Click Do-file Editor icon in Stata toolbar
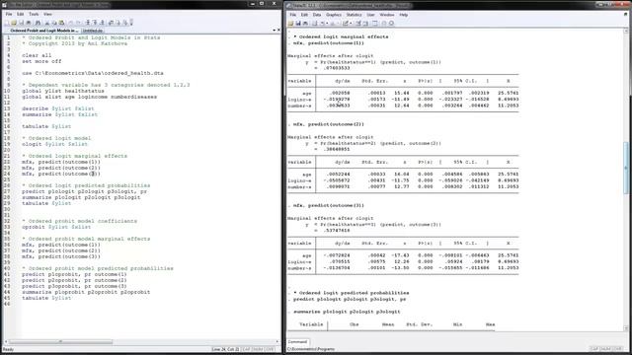This screenshot has height=355, width=632. coord(345,24)
